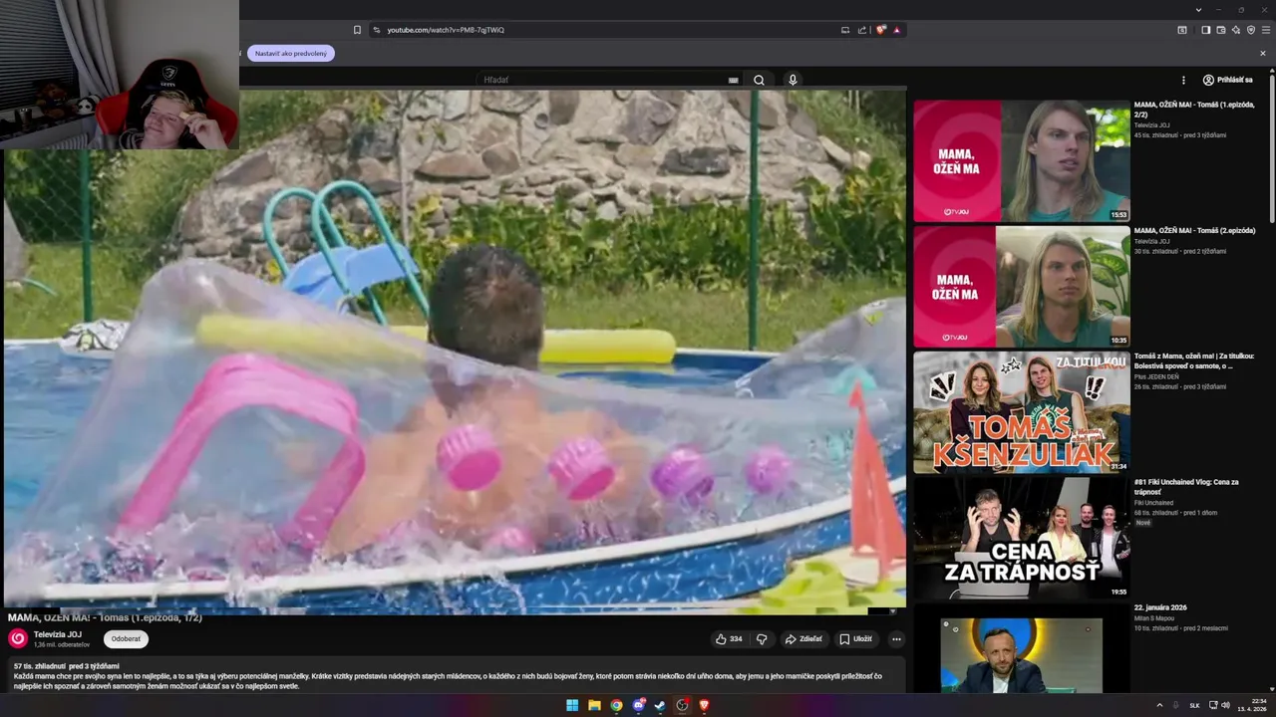Open the browser hamburger main menu
The height and width of the screenshot is (717, 1276).
click(1266, 30)
